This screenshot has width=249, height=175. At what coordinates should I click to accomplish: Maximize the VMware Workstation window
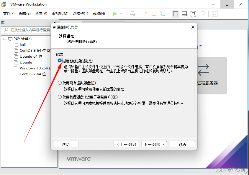pos(227,4)
